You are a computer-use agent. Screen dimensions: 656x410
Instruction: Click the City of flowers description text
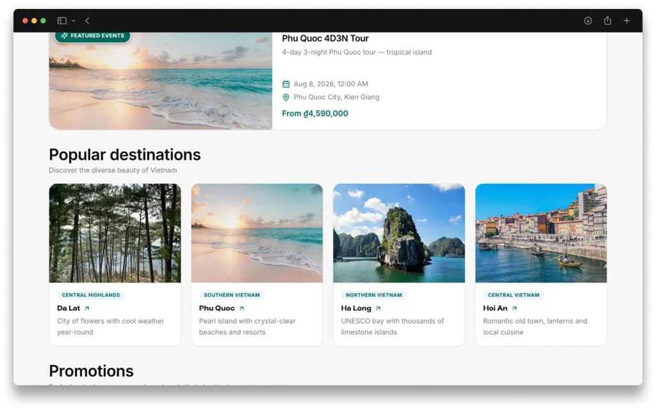coord(110,327)
